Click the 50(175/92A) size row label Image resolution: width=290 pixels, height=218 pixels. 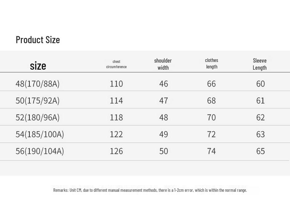click(38, 101)
